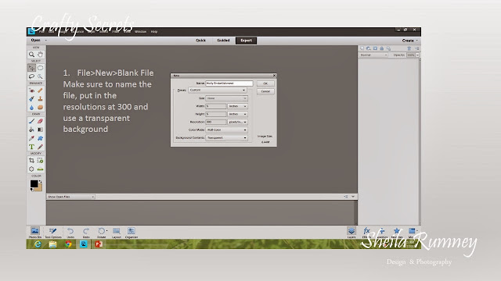Select the Horizontal Type tool
The height and width of the screenshot is (281, 501).
[31, 147]
